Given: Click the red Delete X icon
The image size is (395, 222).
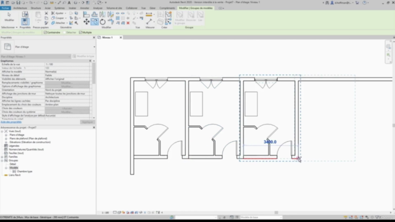Looking at the screenshot, I should coord(128,23).
